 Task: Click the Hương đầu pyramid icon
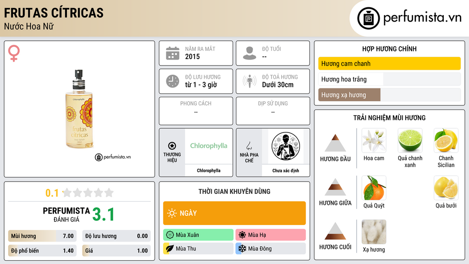tap(335, 143)
